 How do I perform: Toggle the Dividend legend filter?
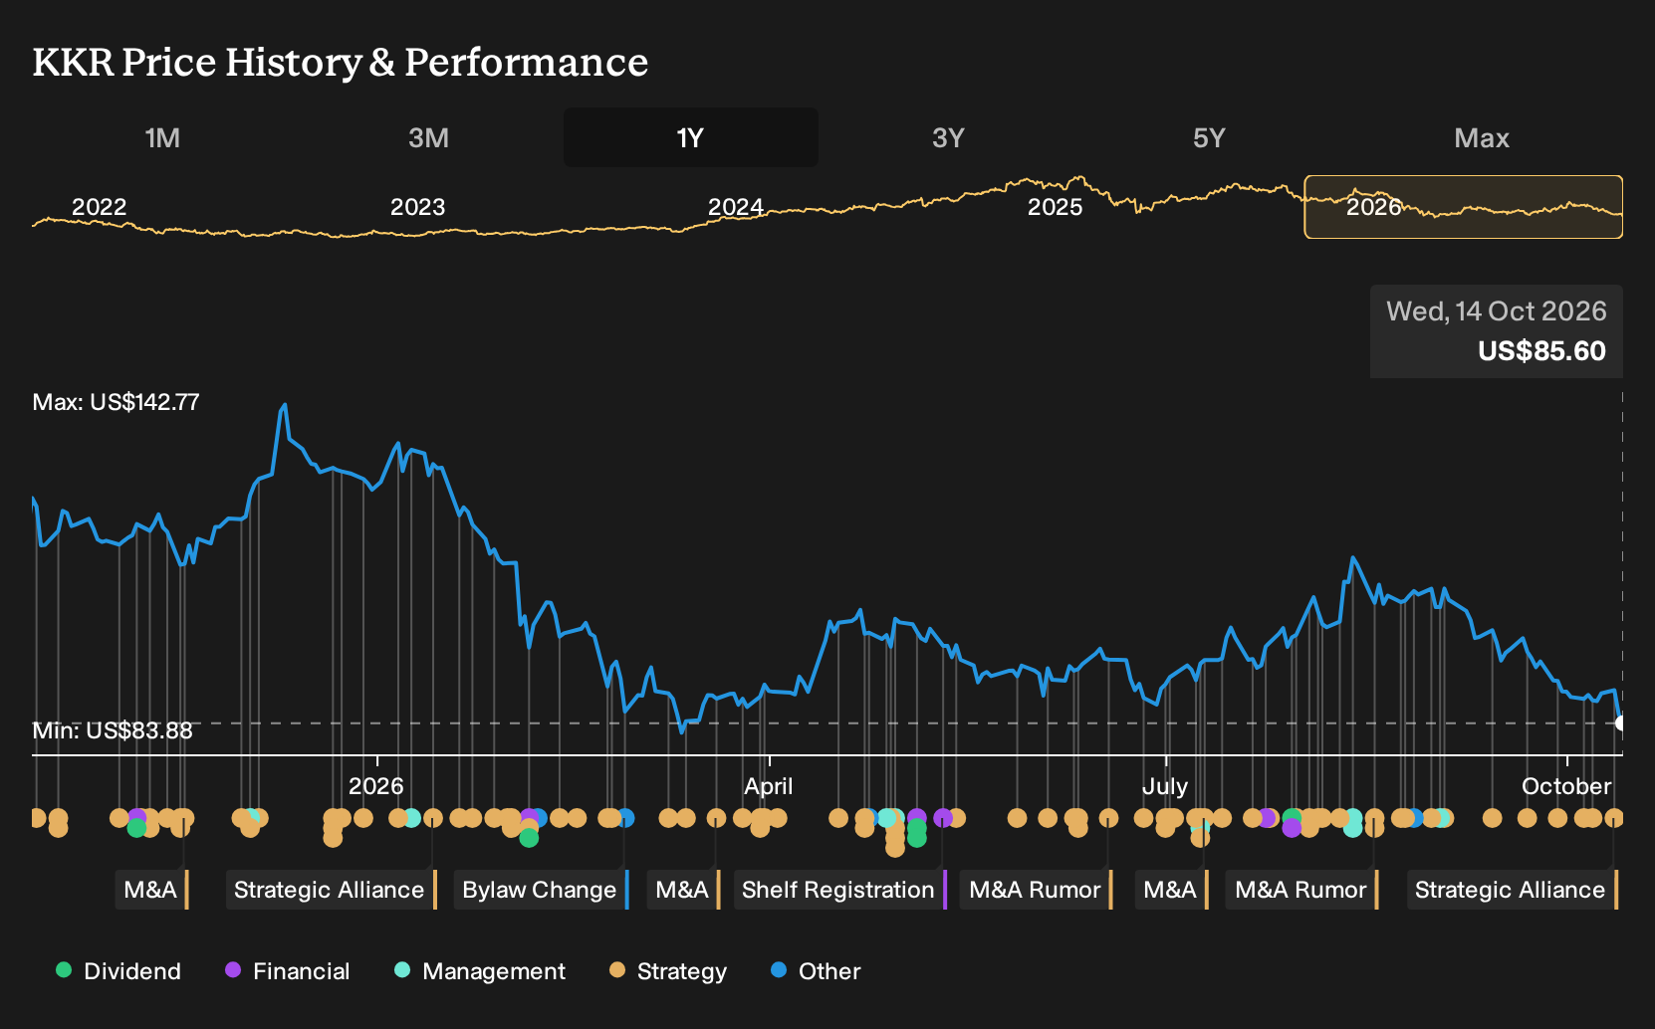click(118, 971)
